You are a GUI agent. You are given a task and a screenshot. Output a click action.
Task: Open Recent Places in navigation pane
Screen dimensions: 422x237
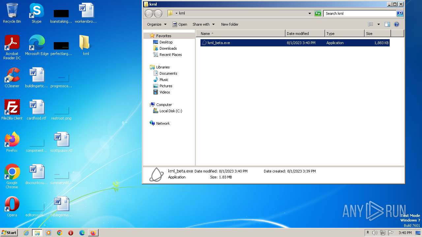tap(170, 55)
